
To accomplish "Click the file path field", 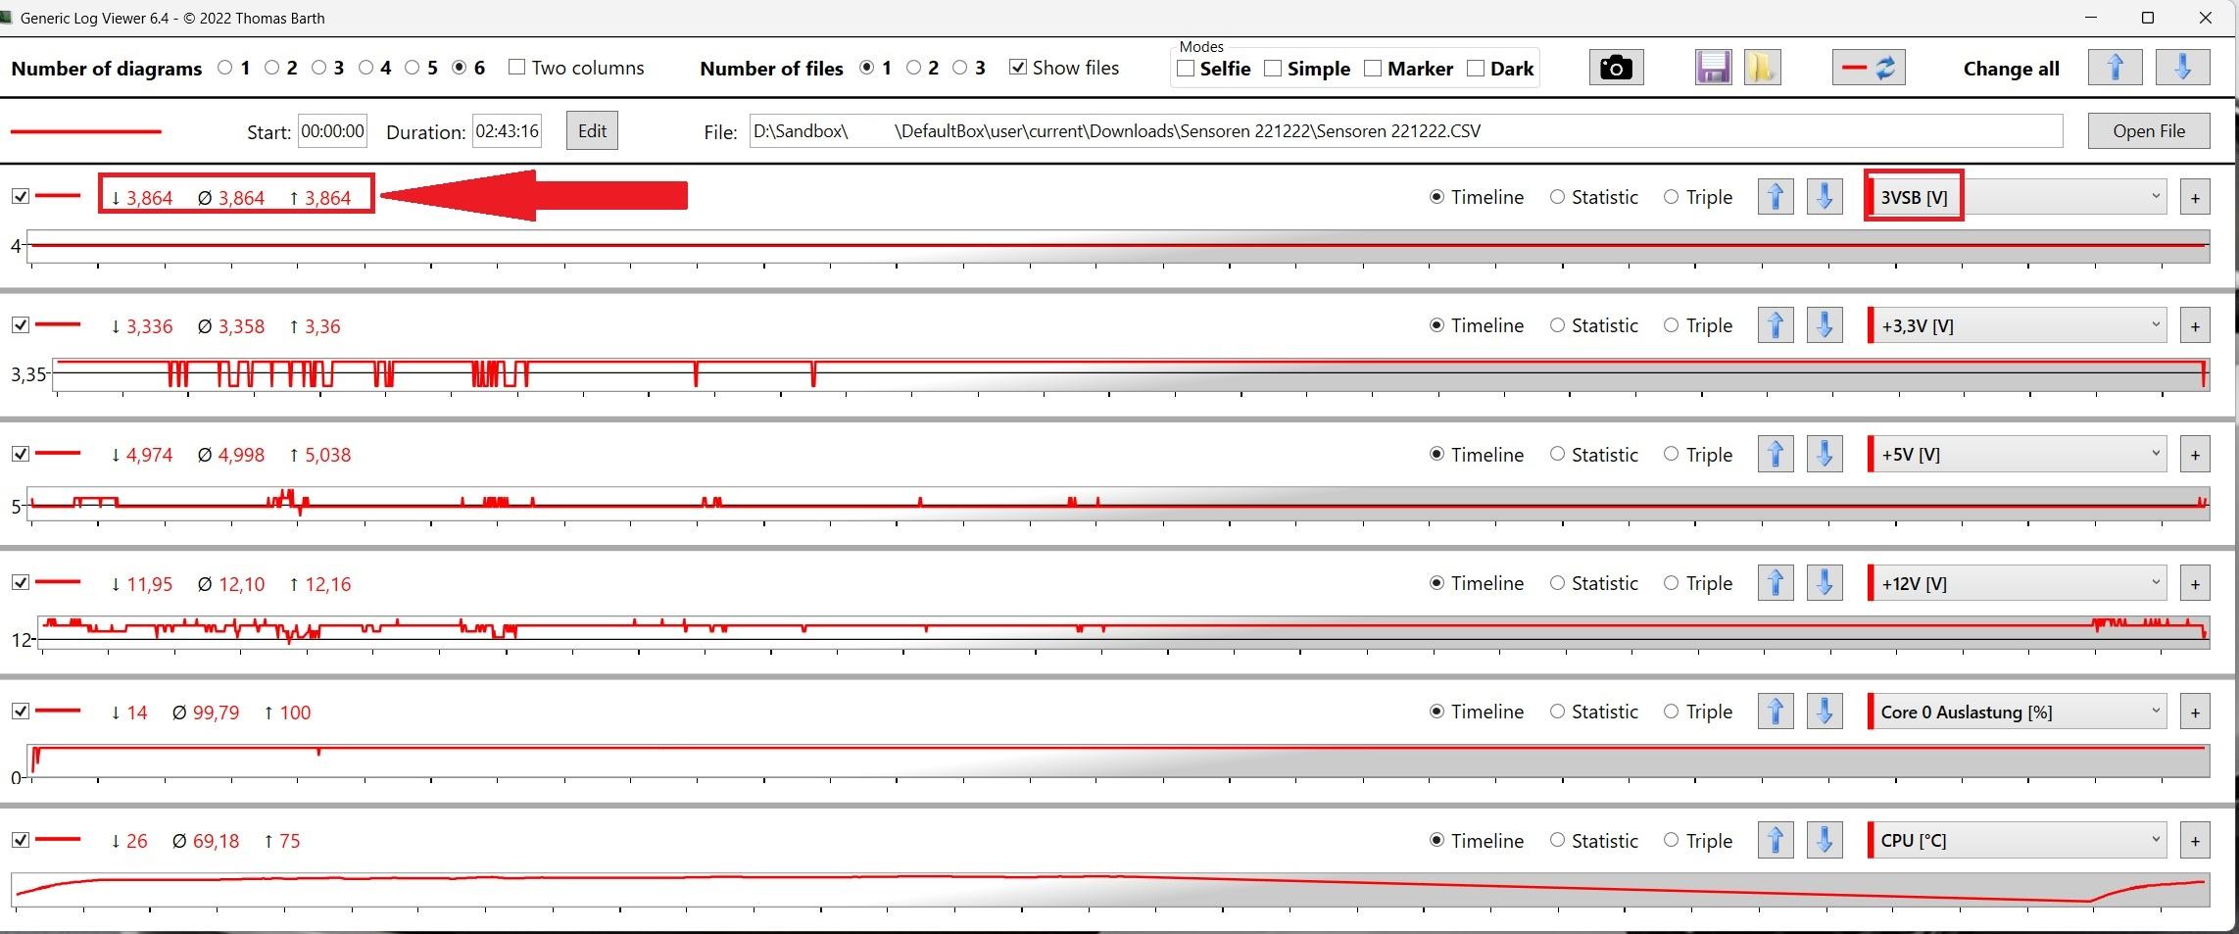I will coord(1406,130).
